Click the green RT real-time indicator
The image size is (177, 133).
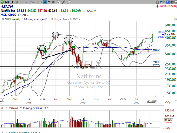click(x=164, y=2)
